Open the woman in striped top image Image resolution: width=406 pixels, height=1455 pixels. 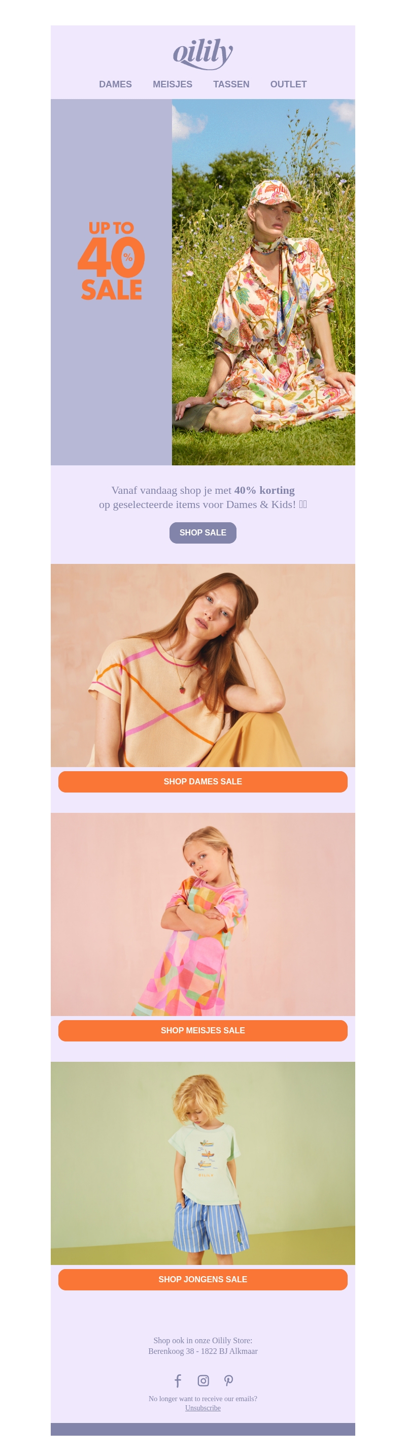(x=203, y=666)
